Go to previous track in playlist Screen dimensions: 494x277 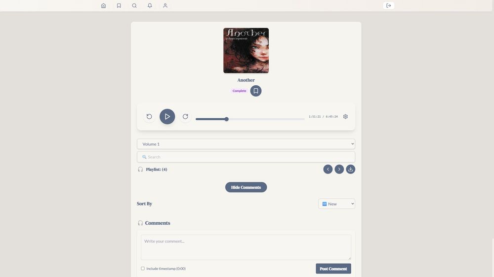[328, 169]
